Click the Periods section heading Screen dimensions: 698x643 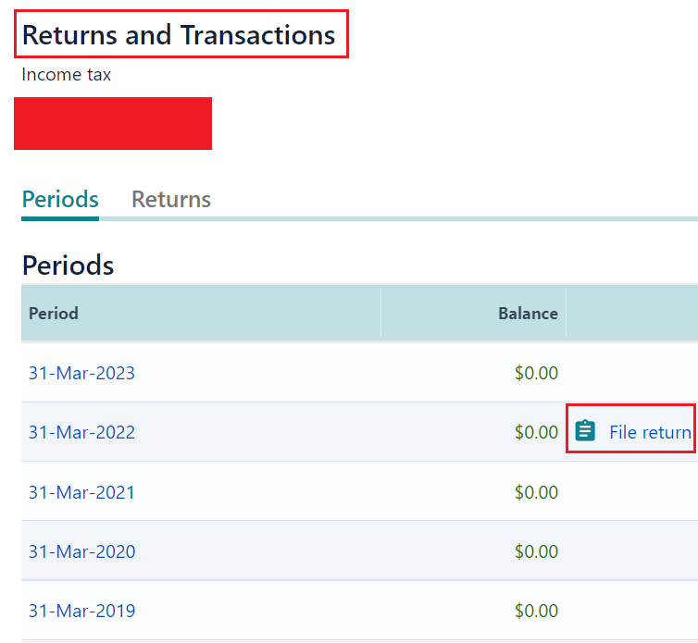pos(68,266)
